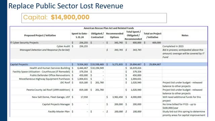
Task: Select the 'Notes' column header
Action: pos(185,35)
